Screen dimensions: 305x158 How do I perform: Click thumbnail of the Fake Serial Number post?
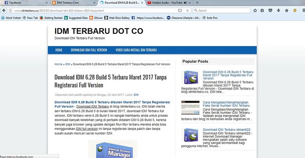pos(191,108)
